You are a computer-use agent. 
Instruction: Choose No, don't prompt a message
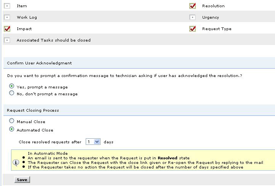click(12, 93)
